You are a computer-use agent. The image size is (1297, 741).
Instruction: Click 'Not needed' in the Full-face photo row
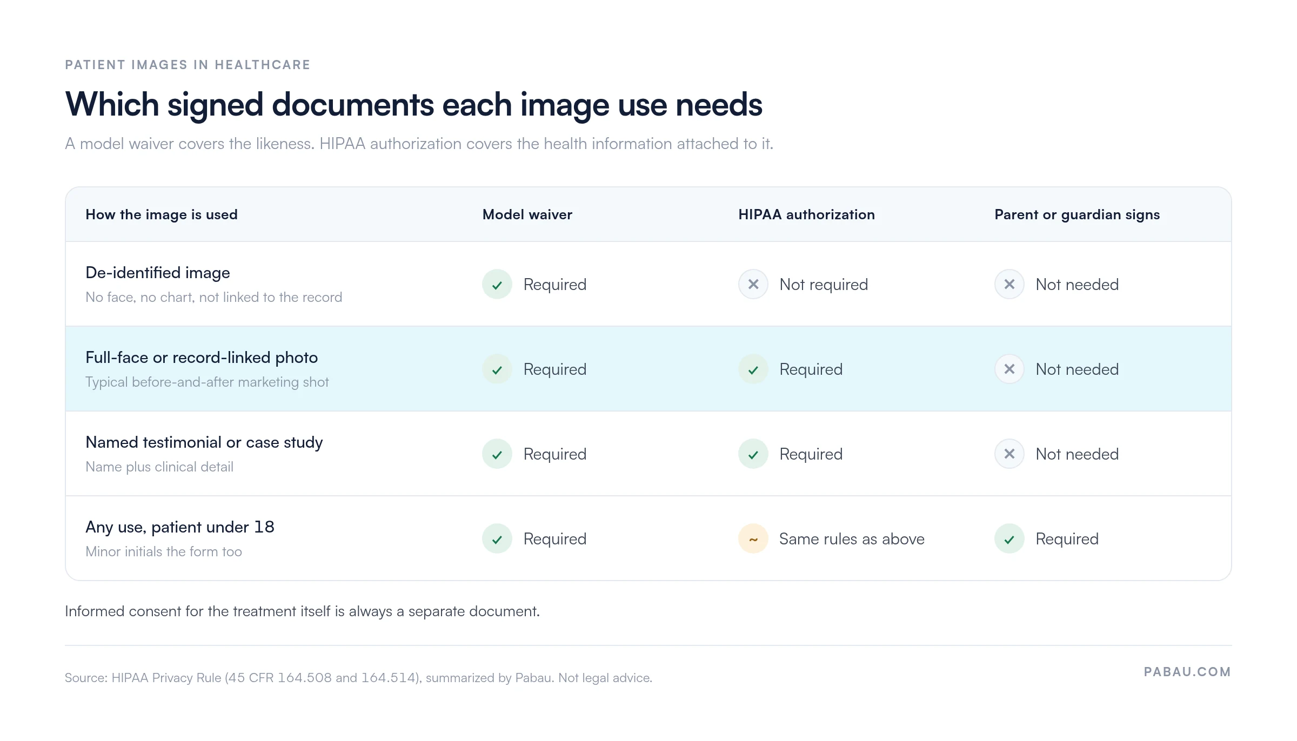1077,369
